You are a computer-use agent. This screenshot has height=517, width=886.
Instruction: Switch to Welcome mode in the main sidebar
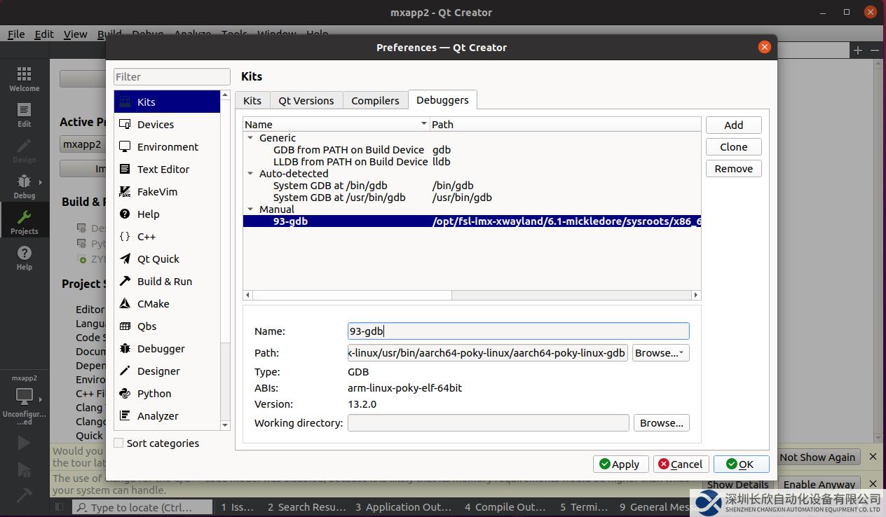coord(25,78)
